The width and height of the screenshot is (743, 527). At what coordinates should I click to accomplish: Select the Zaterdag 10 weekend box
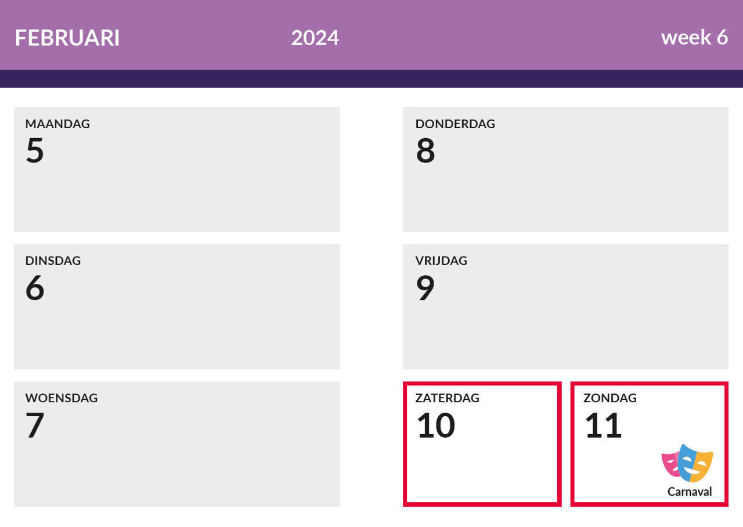tap(482, 444)
